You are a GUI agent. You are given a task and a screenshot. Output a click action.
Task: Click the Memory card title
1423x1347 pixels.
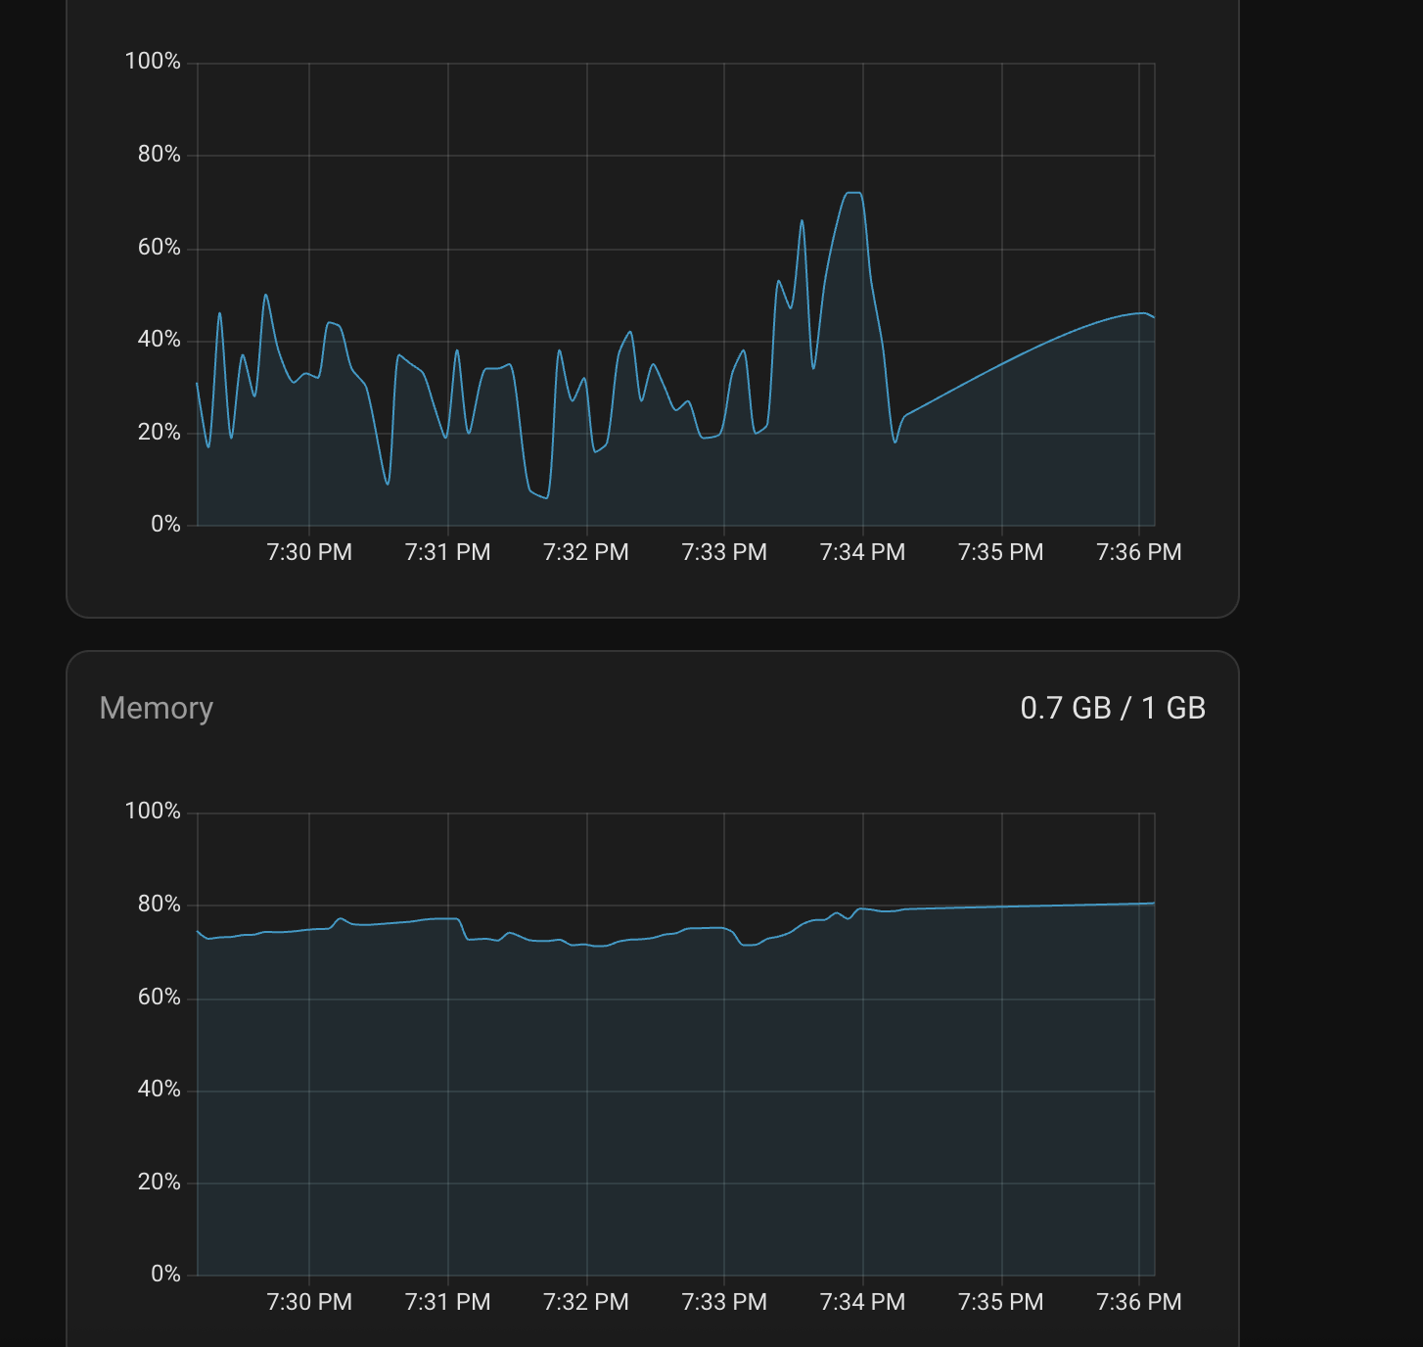[157, 708]
